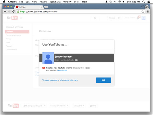Screen dimensions: 153x115
Task: Open the Learn more link
Action: (x=62, y=70)
